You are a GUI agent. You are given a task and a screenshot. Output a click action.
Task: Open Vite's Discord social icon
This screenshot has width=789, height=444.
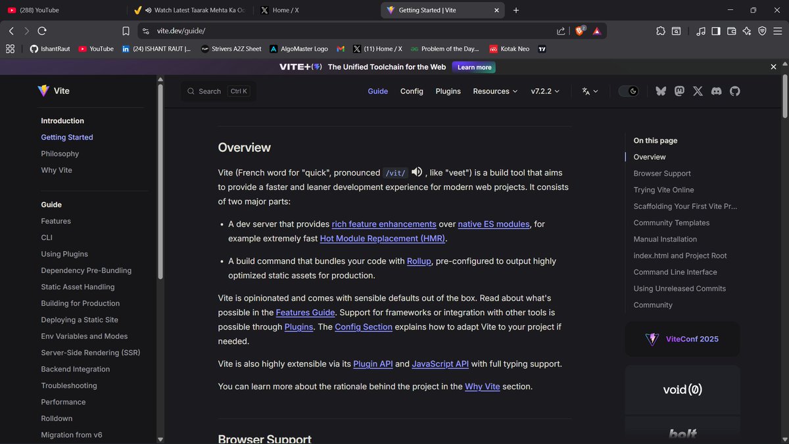(x=717, y=91)
